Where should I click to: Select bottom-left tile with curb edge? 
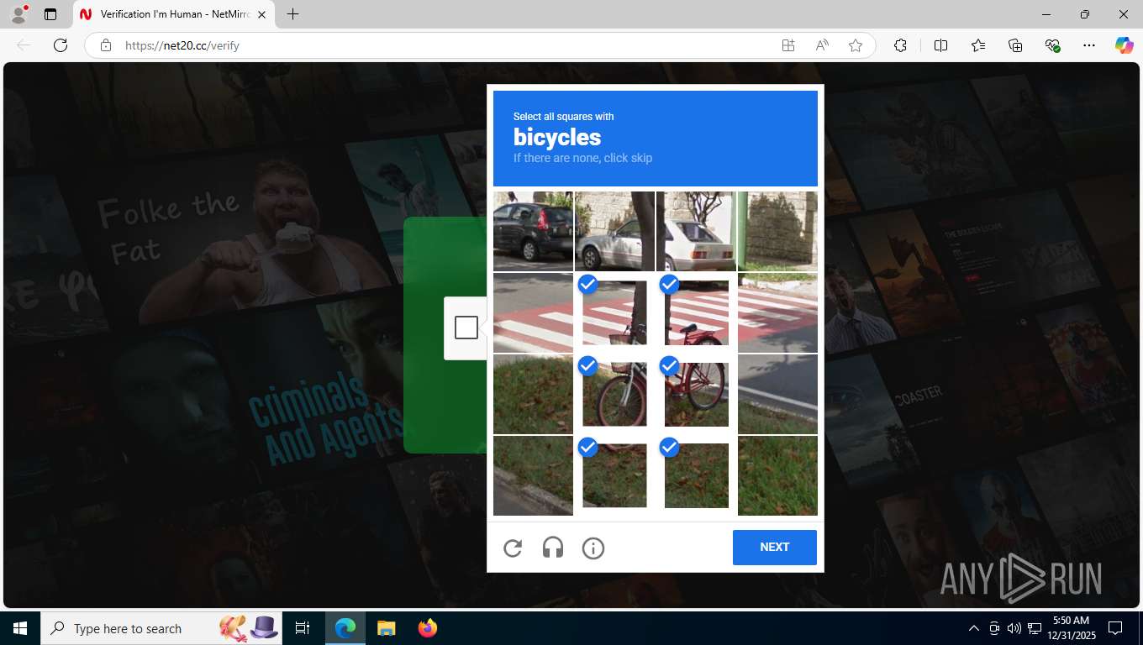pyautogui.click(x=533, y=475)
